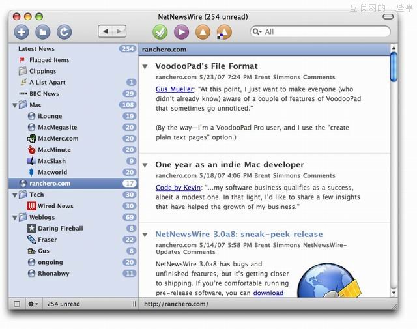Select Latest News in the sidebar
Screen dimensions: 417x329
[x=36, y=49]
